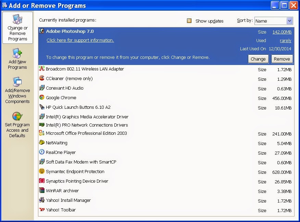300x222 pixels.
Task: Click the title bar Add or Remove Programs icon
Action: 4,5
